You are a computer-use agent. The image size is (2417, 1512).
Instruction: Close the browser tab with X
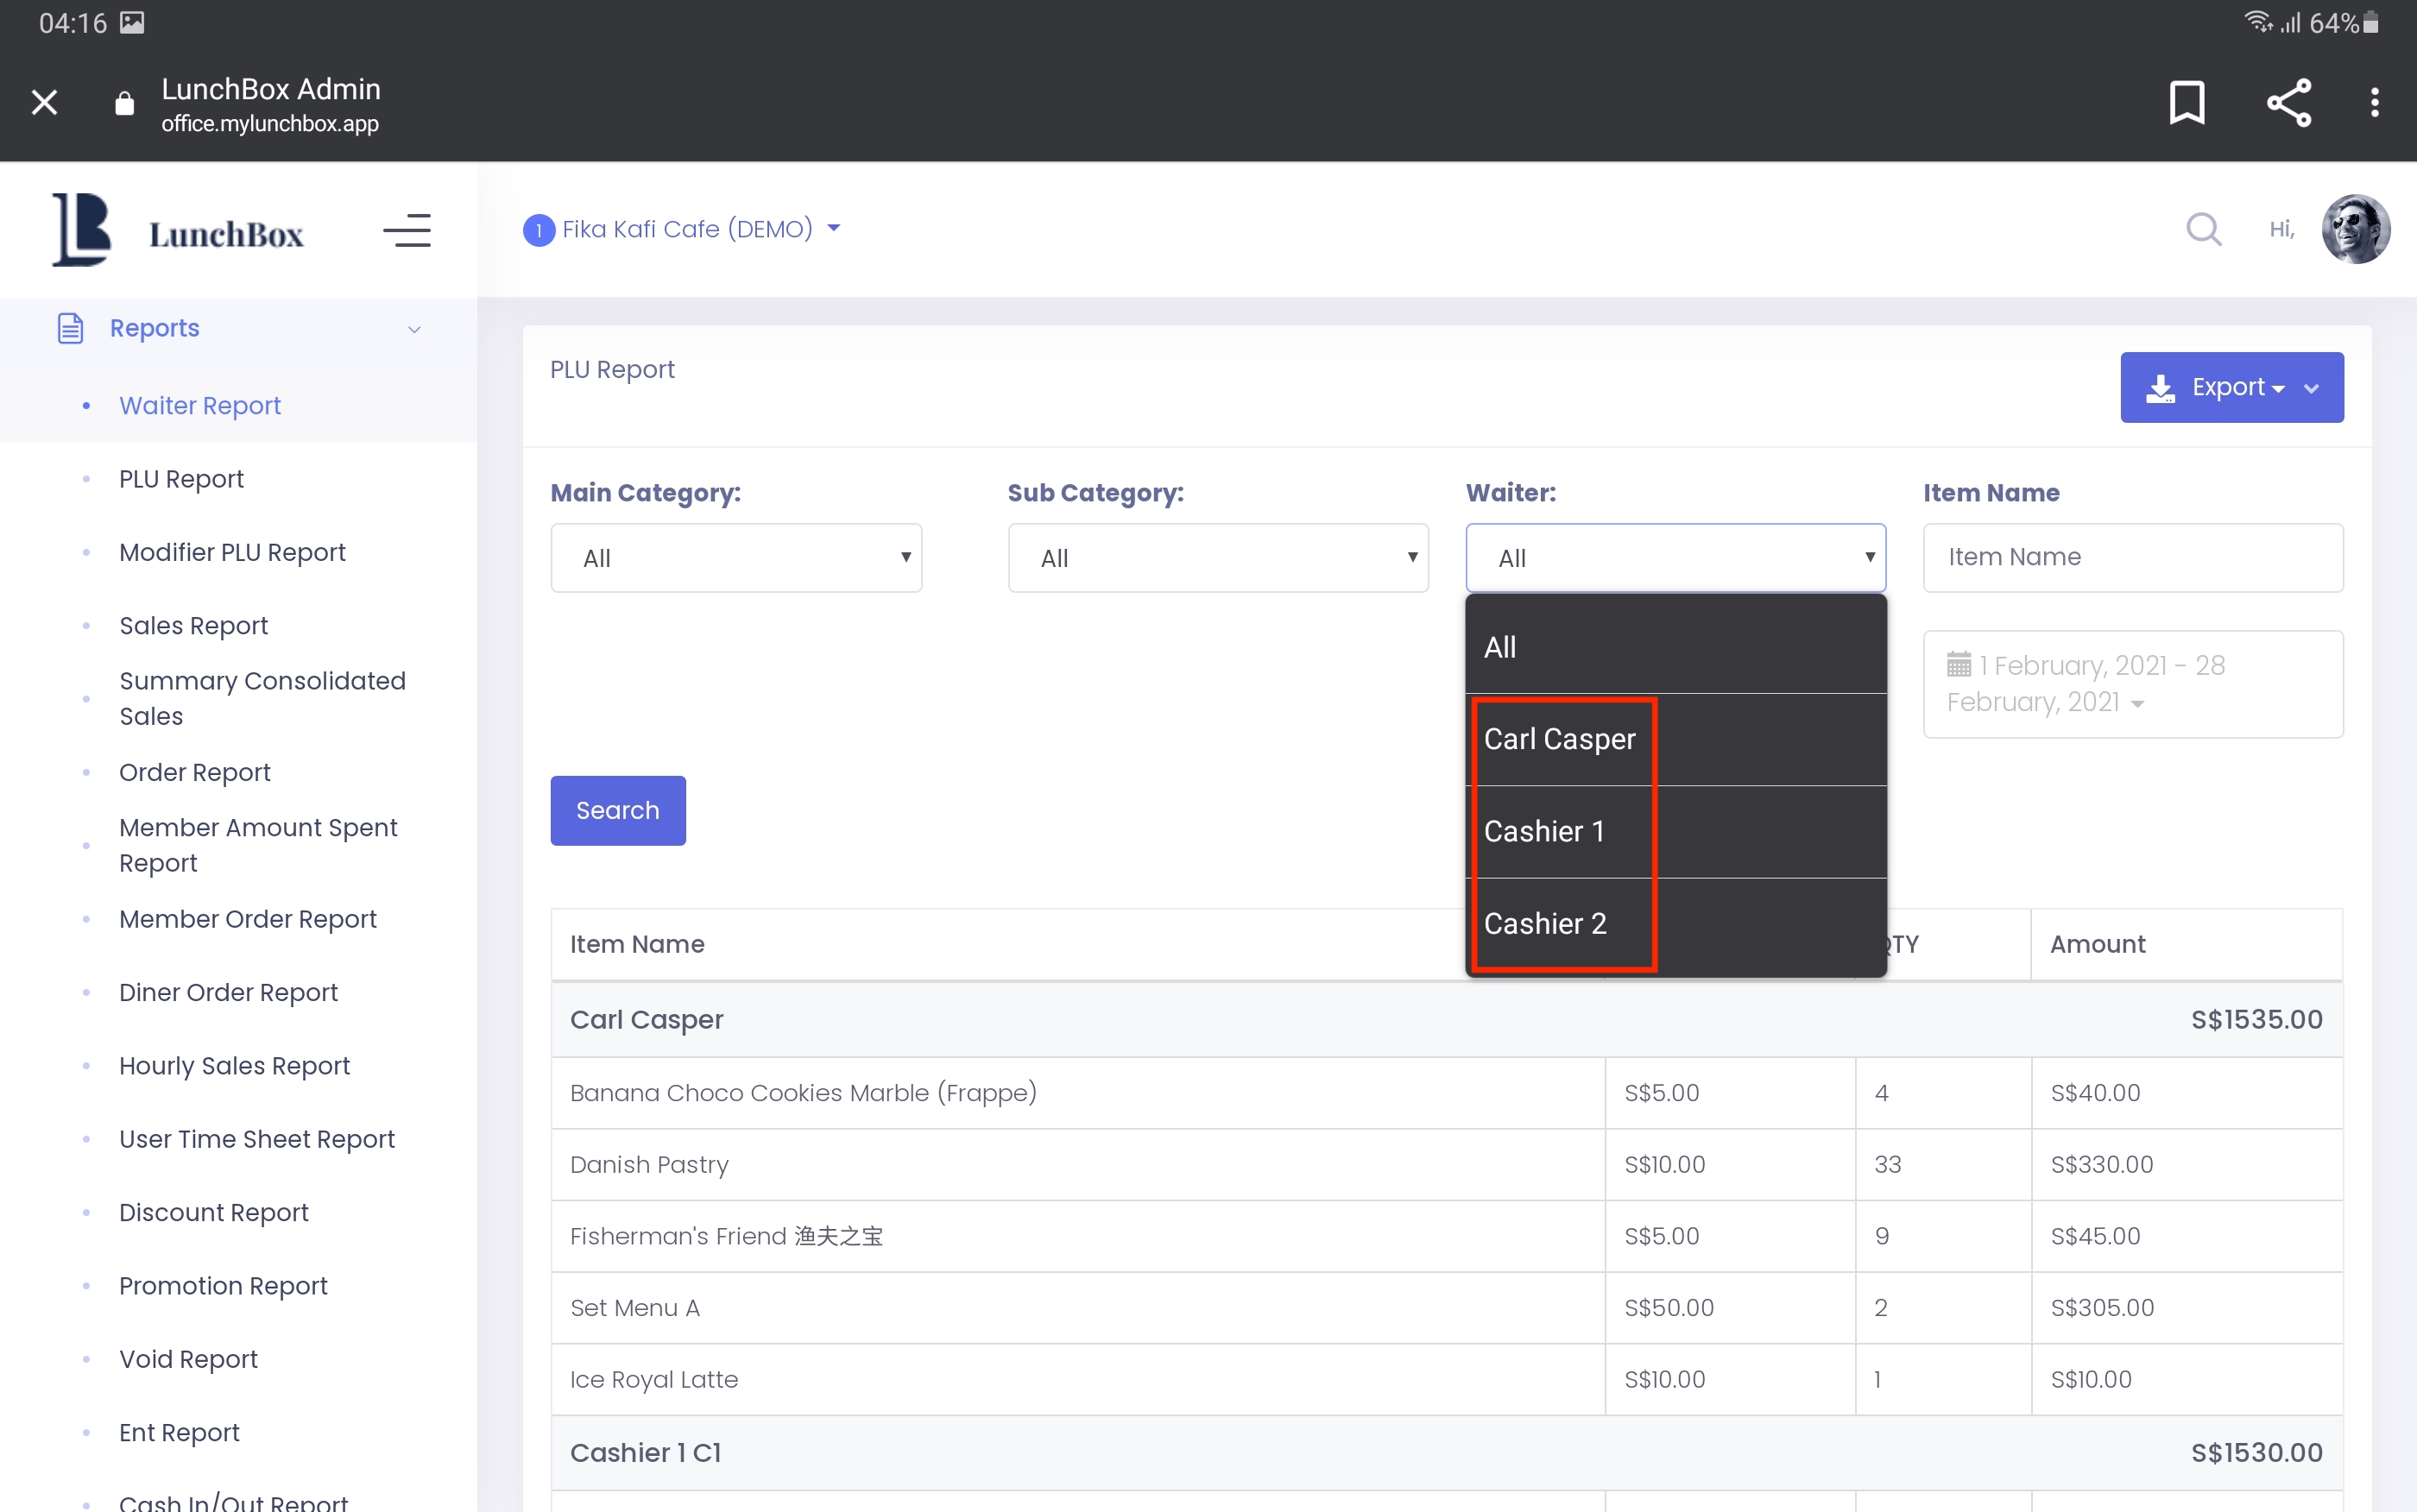coord(44,102)
